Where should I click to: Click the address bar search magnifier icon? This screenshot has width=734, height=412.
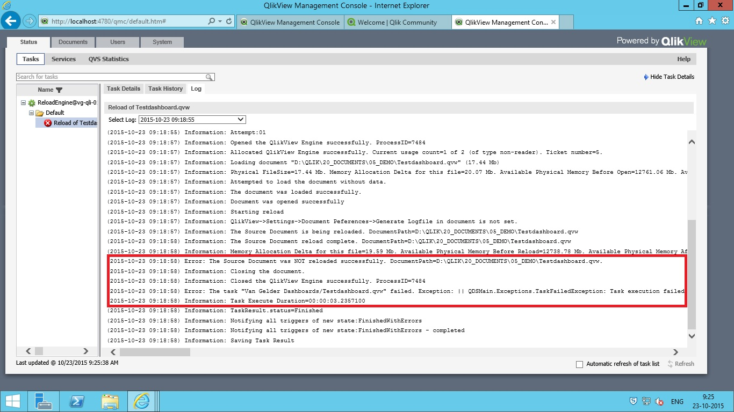[211, 21]
